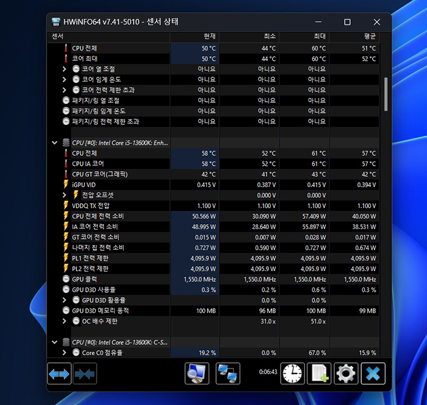Expand the Core C0 점유율 row
Screen dimensions: 427x405
65,353
